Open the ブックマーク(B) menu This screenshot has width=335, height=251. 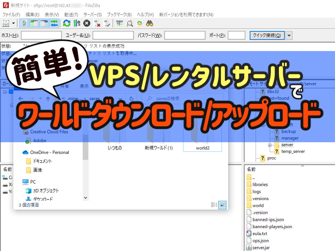tap(119, 15)
